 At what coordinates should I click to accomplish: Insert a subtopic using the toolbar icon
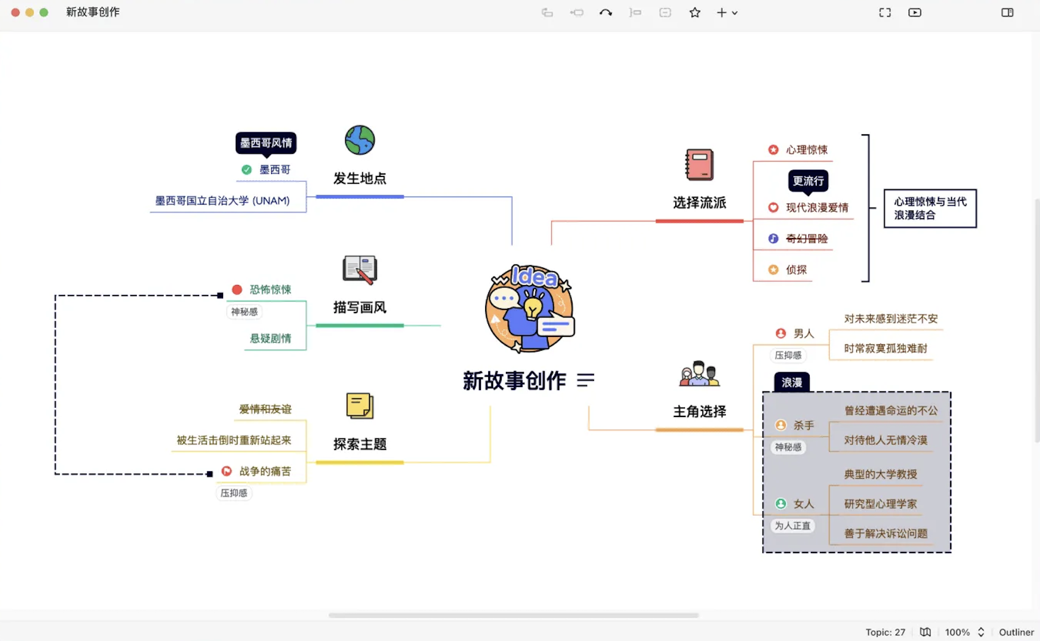tap(635, 12)
